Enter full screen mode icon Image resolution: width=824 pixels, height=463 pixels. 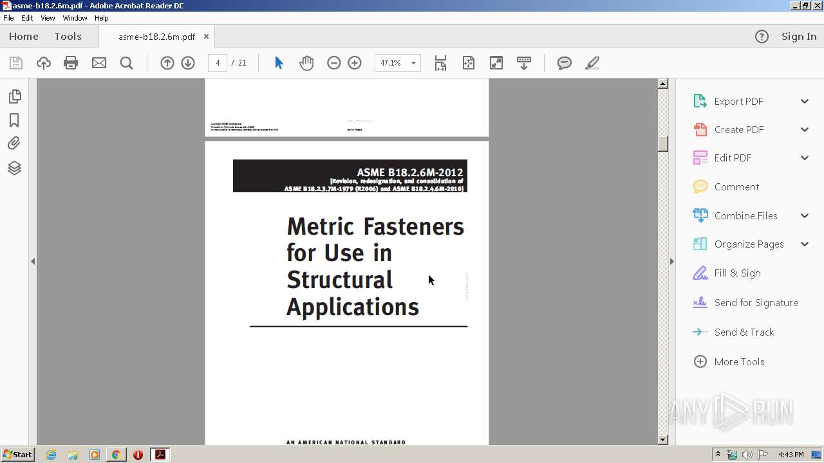click(496, 63)
